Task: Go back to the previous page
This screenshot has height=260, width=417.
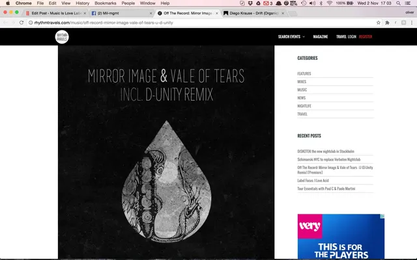Action: (6, 23)
